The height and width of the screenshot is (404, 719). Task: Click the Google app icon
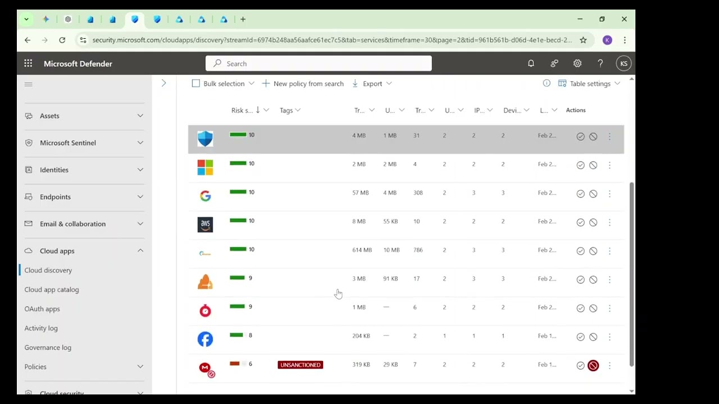tap(205, 196)
